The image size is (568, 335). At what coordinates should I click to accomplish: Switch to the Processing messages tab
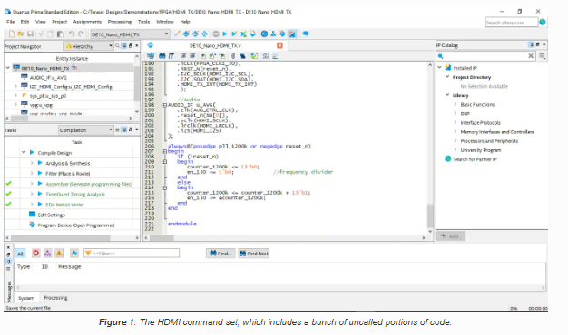(x=55, y=297)
